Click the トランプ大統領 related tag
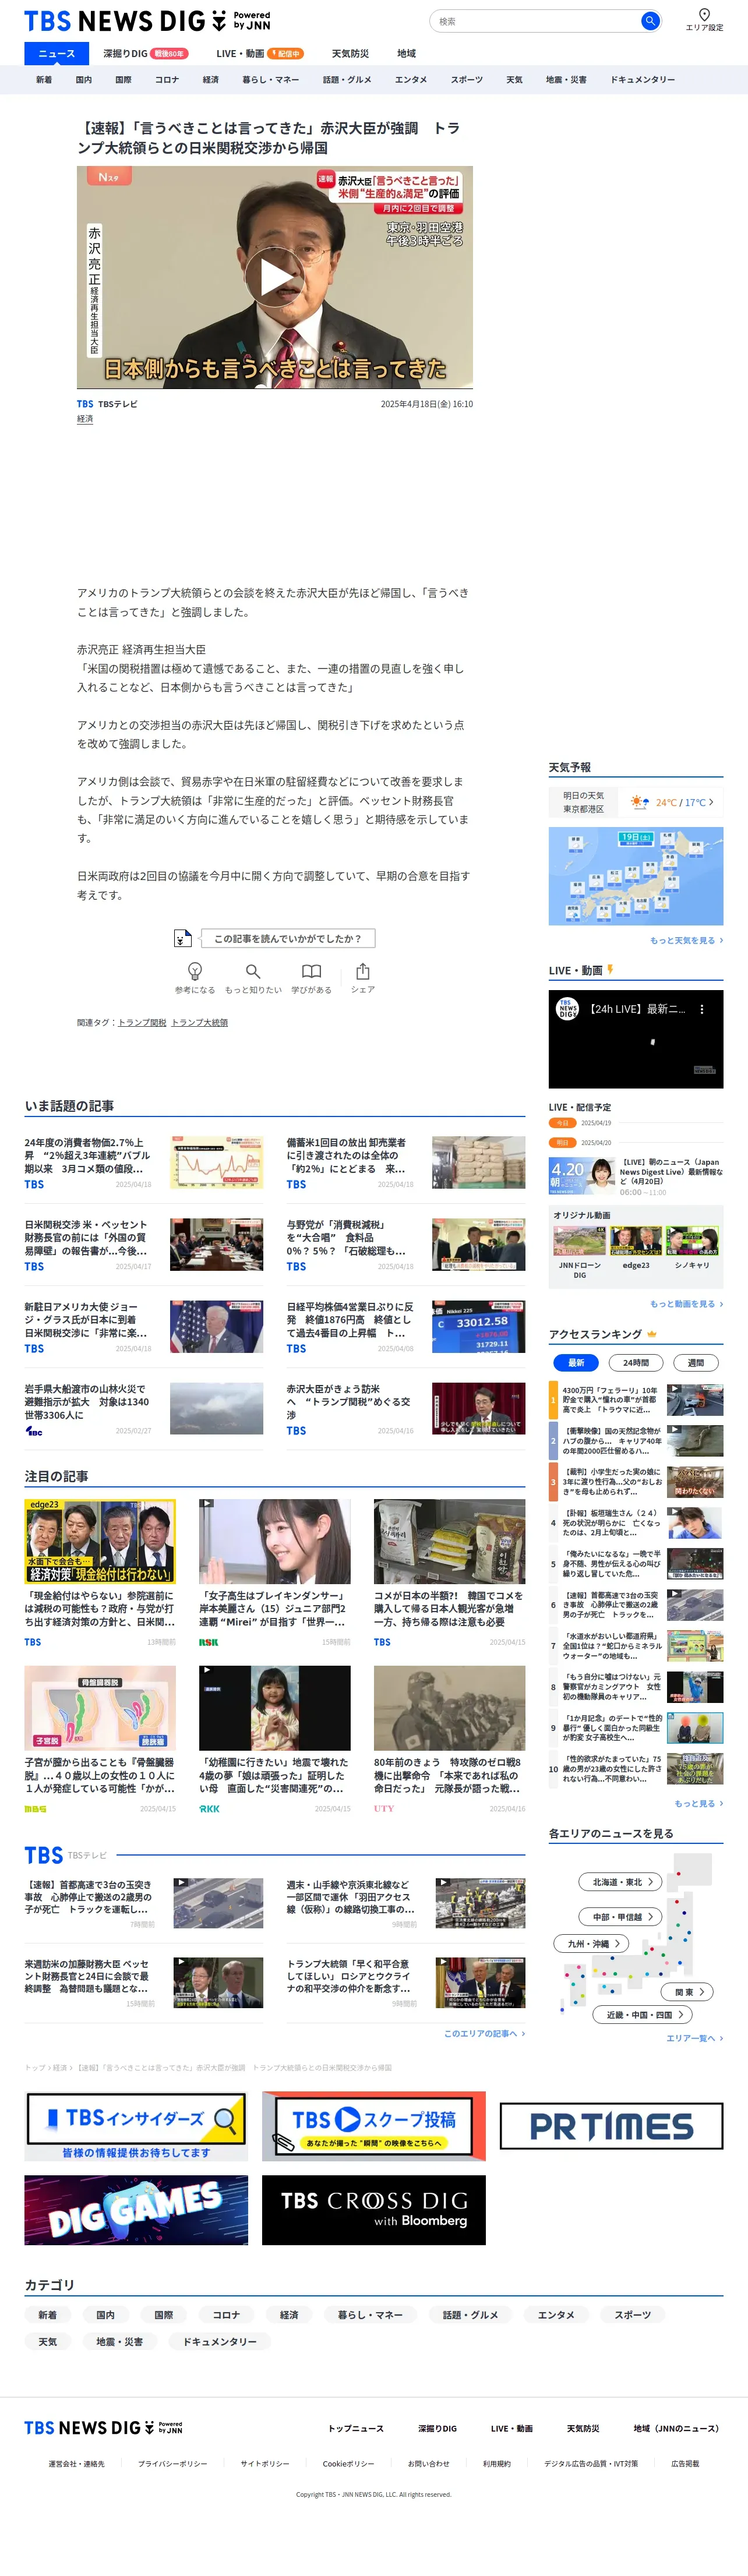Screen dimensions: 748x2576 (200, 1022)
